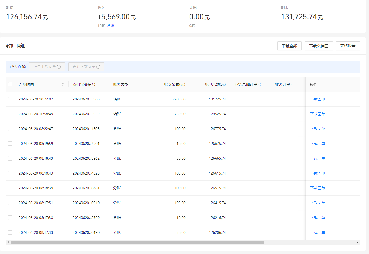Click transaction number 20240620...3932
This screenshot has height=254, width=369.
coord(86,114)
